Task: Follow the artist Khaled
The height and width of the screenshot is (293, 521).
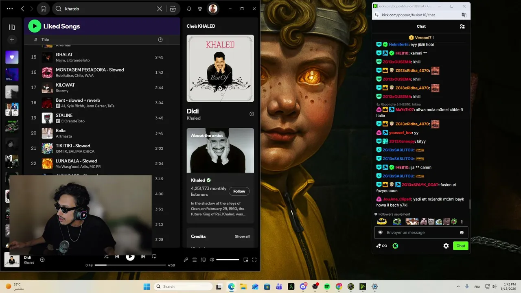Action: pos(239,191)
